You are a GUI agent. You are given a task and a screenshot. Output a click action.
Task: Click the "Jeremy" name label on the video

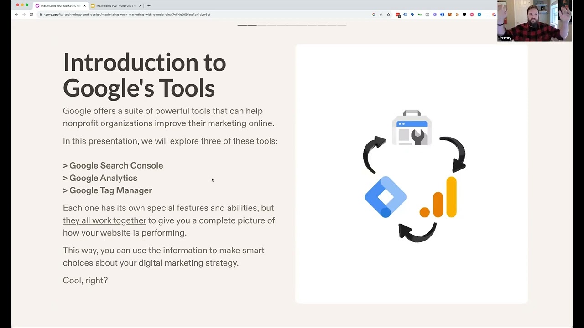coord(505,38)
